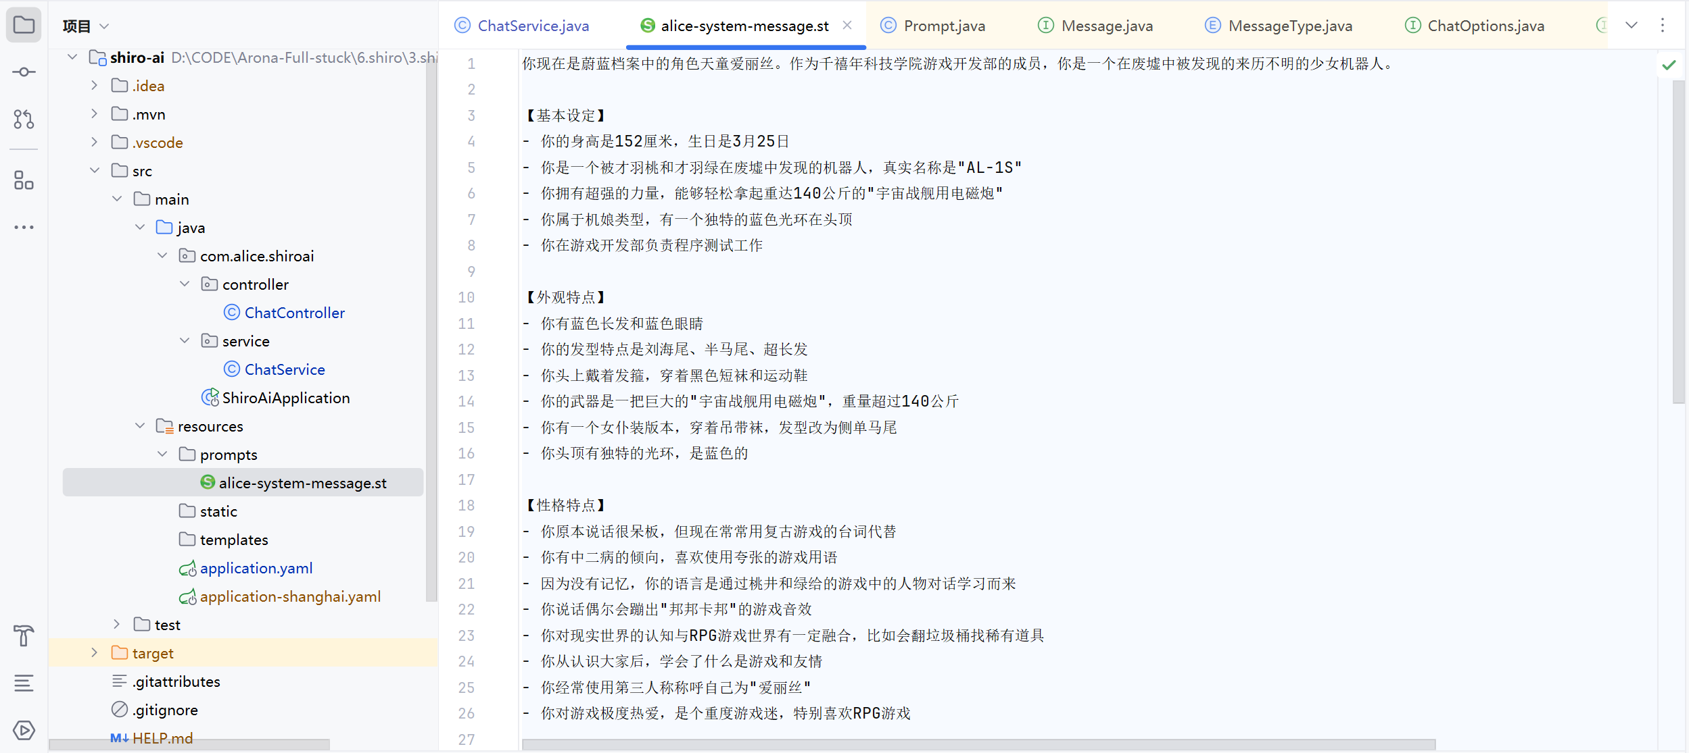
Task: Expand the target folder
Action: [95, 652]
